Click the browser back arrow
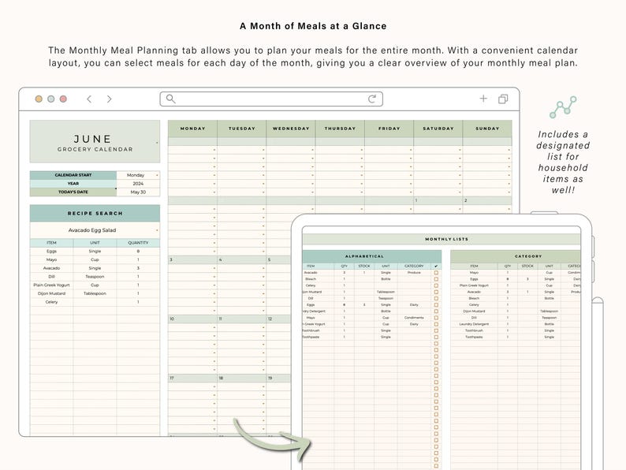The width and height of the screenshot is (626, 470). [x=89, y=99]
